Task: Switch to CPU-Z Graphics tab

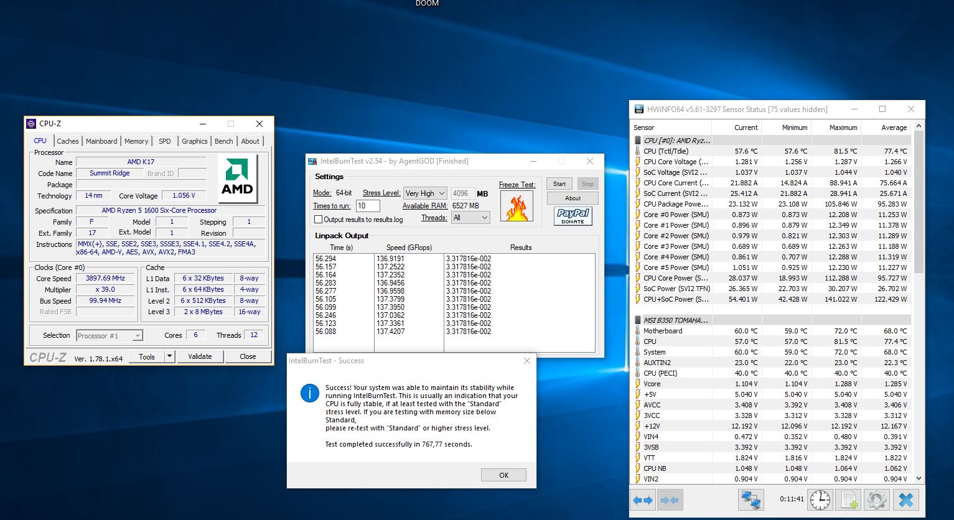Action: [x=195, y=141]
